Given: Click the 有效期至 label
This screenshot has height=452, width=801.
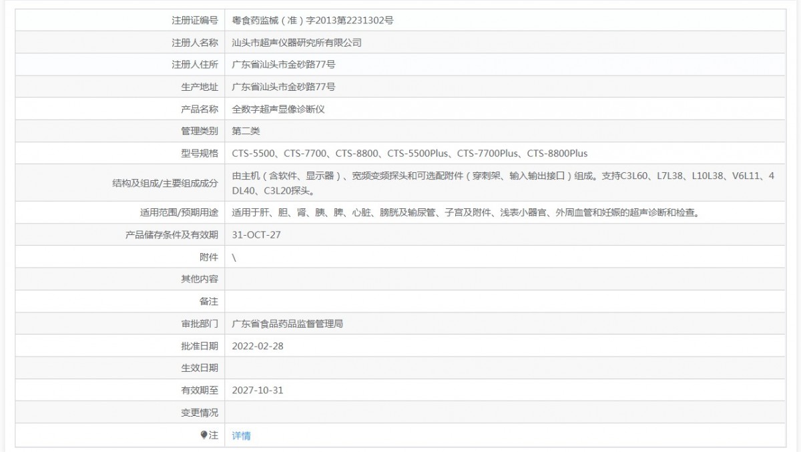Looking at the screenshot, I should 199,390.
